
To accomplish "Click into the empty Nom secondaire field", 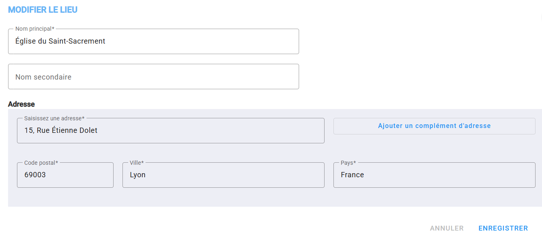I will pyautogui.click(x=154, y=77).
